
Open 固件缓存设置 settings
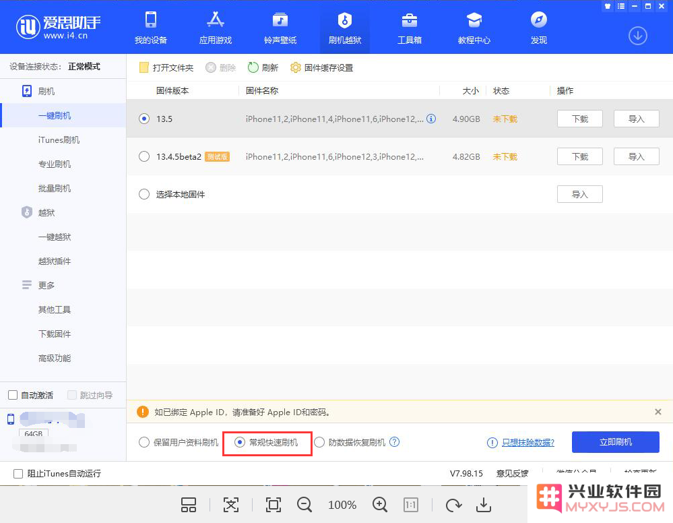321,67
